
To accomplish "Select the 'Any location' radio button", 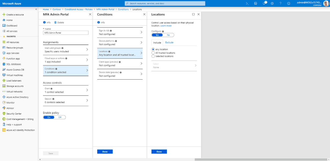I will [153, 49].
